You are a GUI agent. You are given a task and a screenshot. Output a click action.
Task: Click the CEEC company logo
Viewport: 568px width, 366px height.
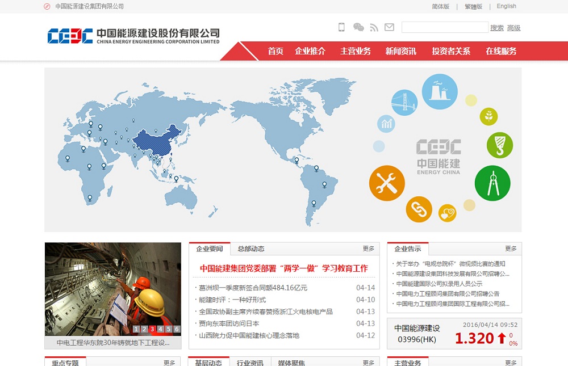[133, 36]
